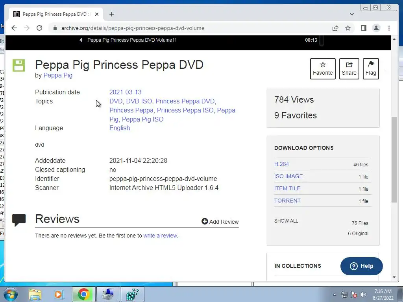
Task: Open the Peppa Pig creator link
Action: point(58,75)
